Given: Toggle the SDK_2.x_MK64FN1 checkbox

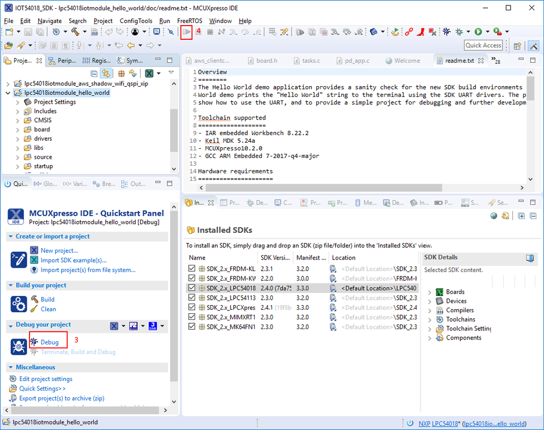Looking at the screenshot, I should [x=192, y=326].
